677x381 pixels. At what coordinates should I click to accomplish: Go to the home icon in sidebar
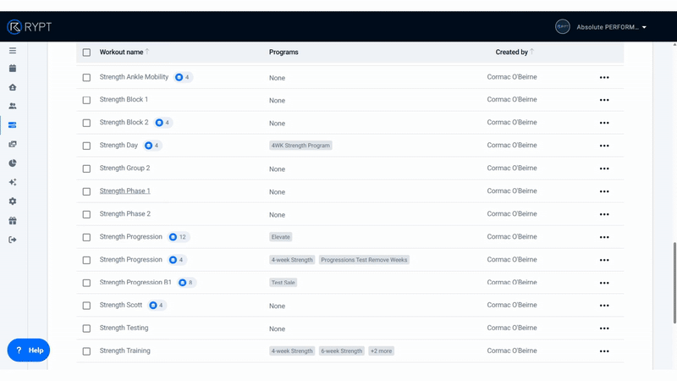13,87
